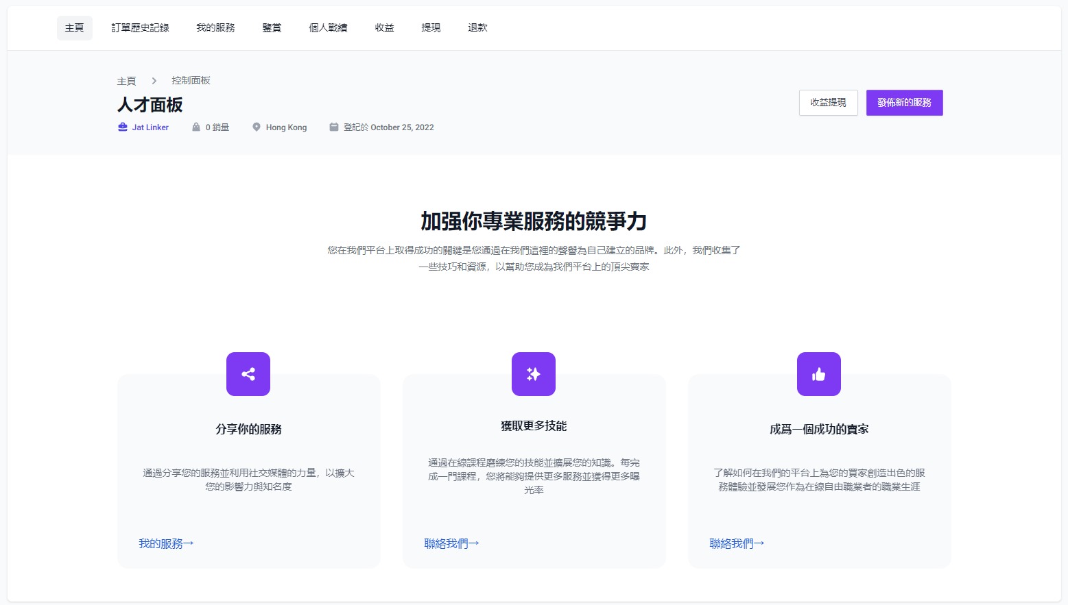
Task: Click the purple share icon
Action: [248, 374]
